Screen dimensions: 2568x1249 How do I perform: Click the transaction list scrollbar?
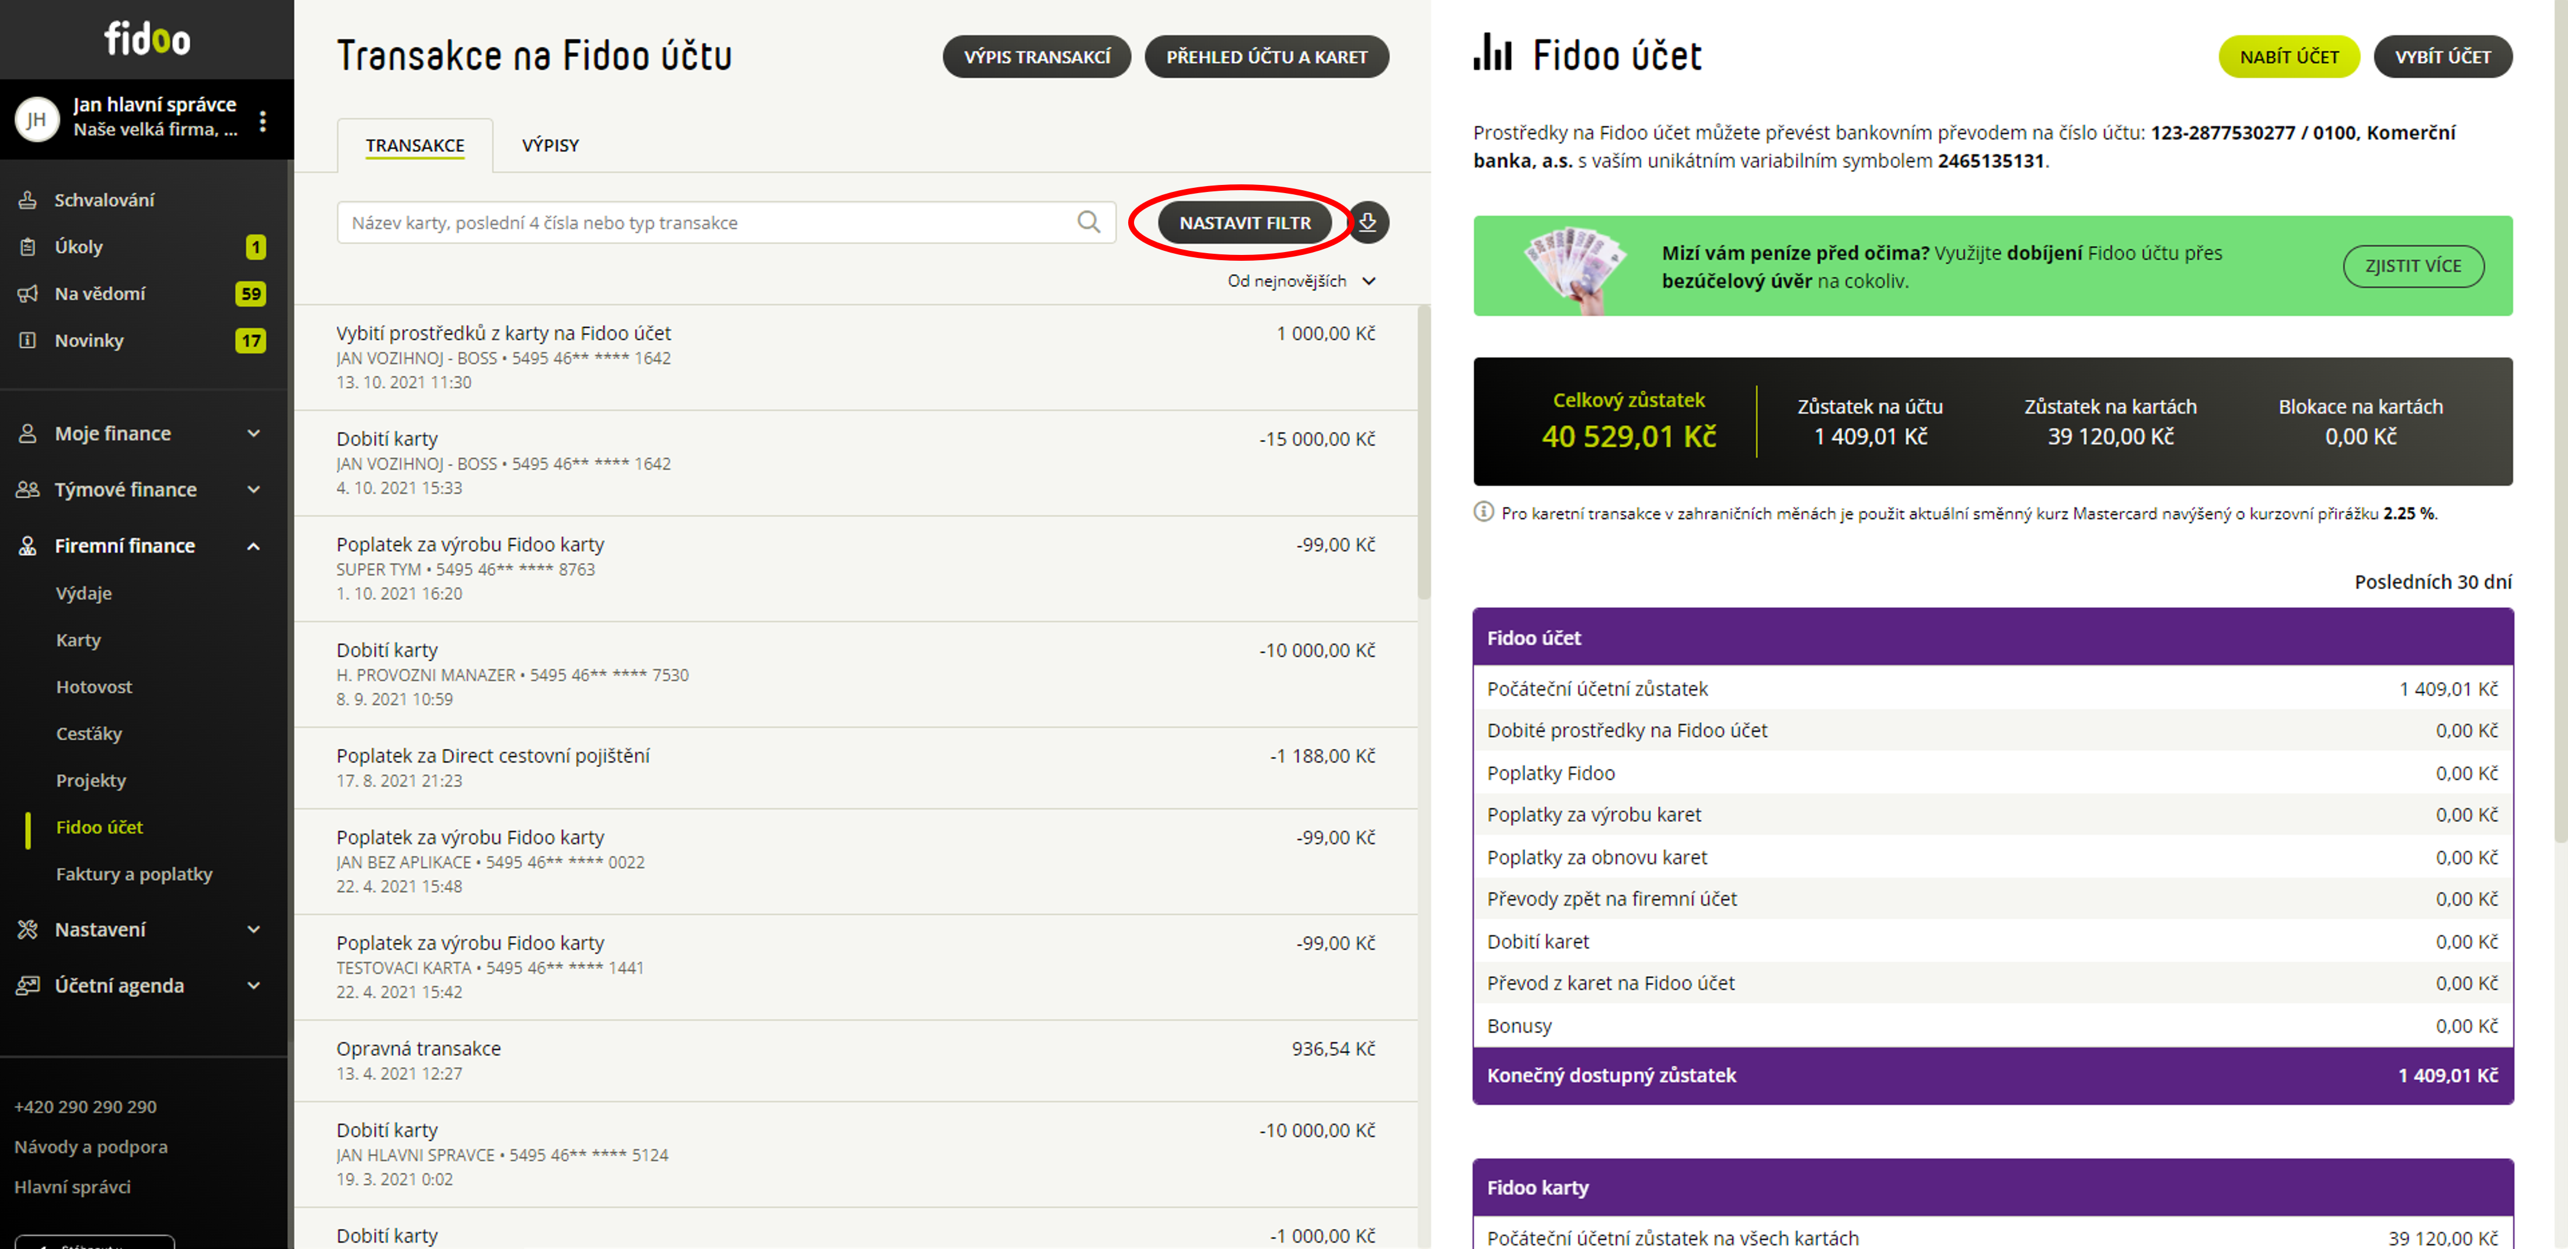tap(1423, 453)
